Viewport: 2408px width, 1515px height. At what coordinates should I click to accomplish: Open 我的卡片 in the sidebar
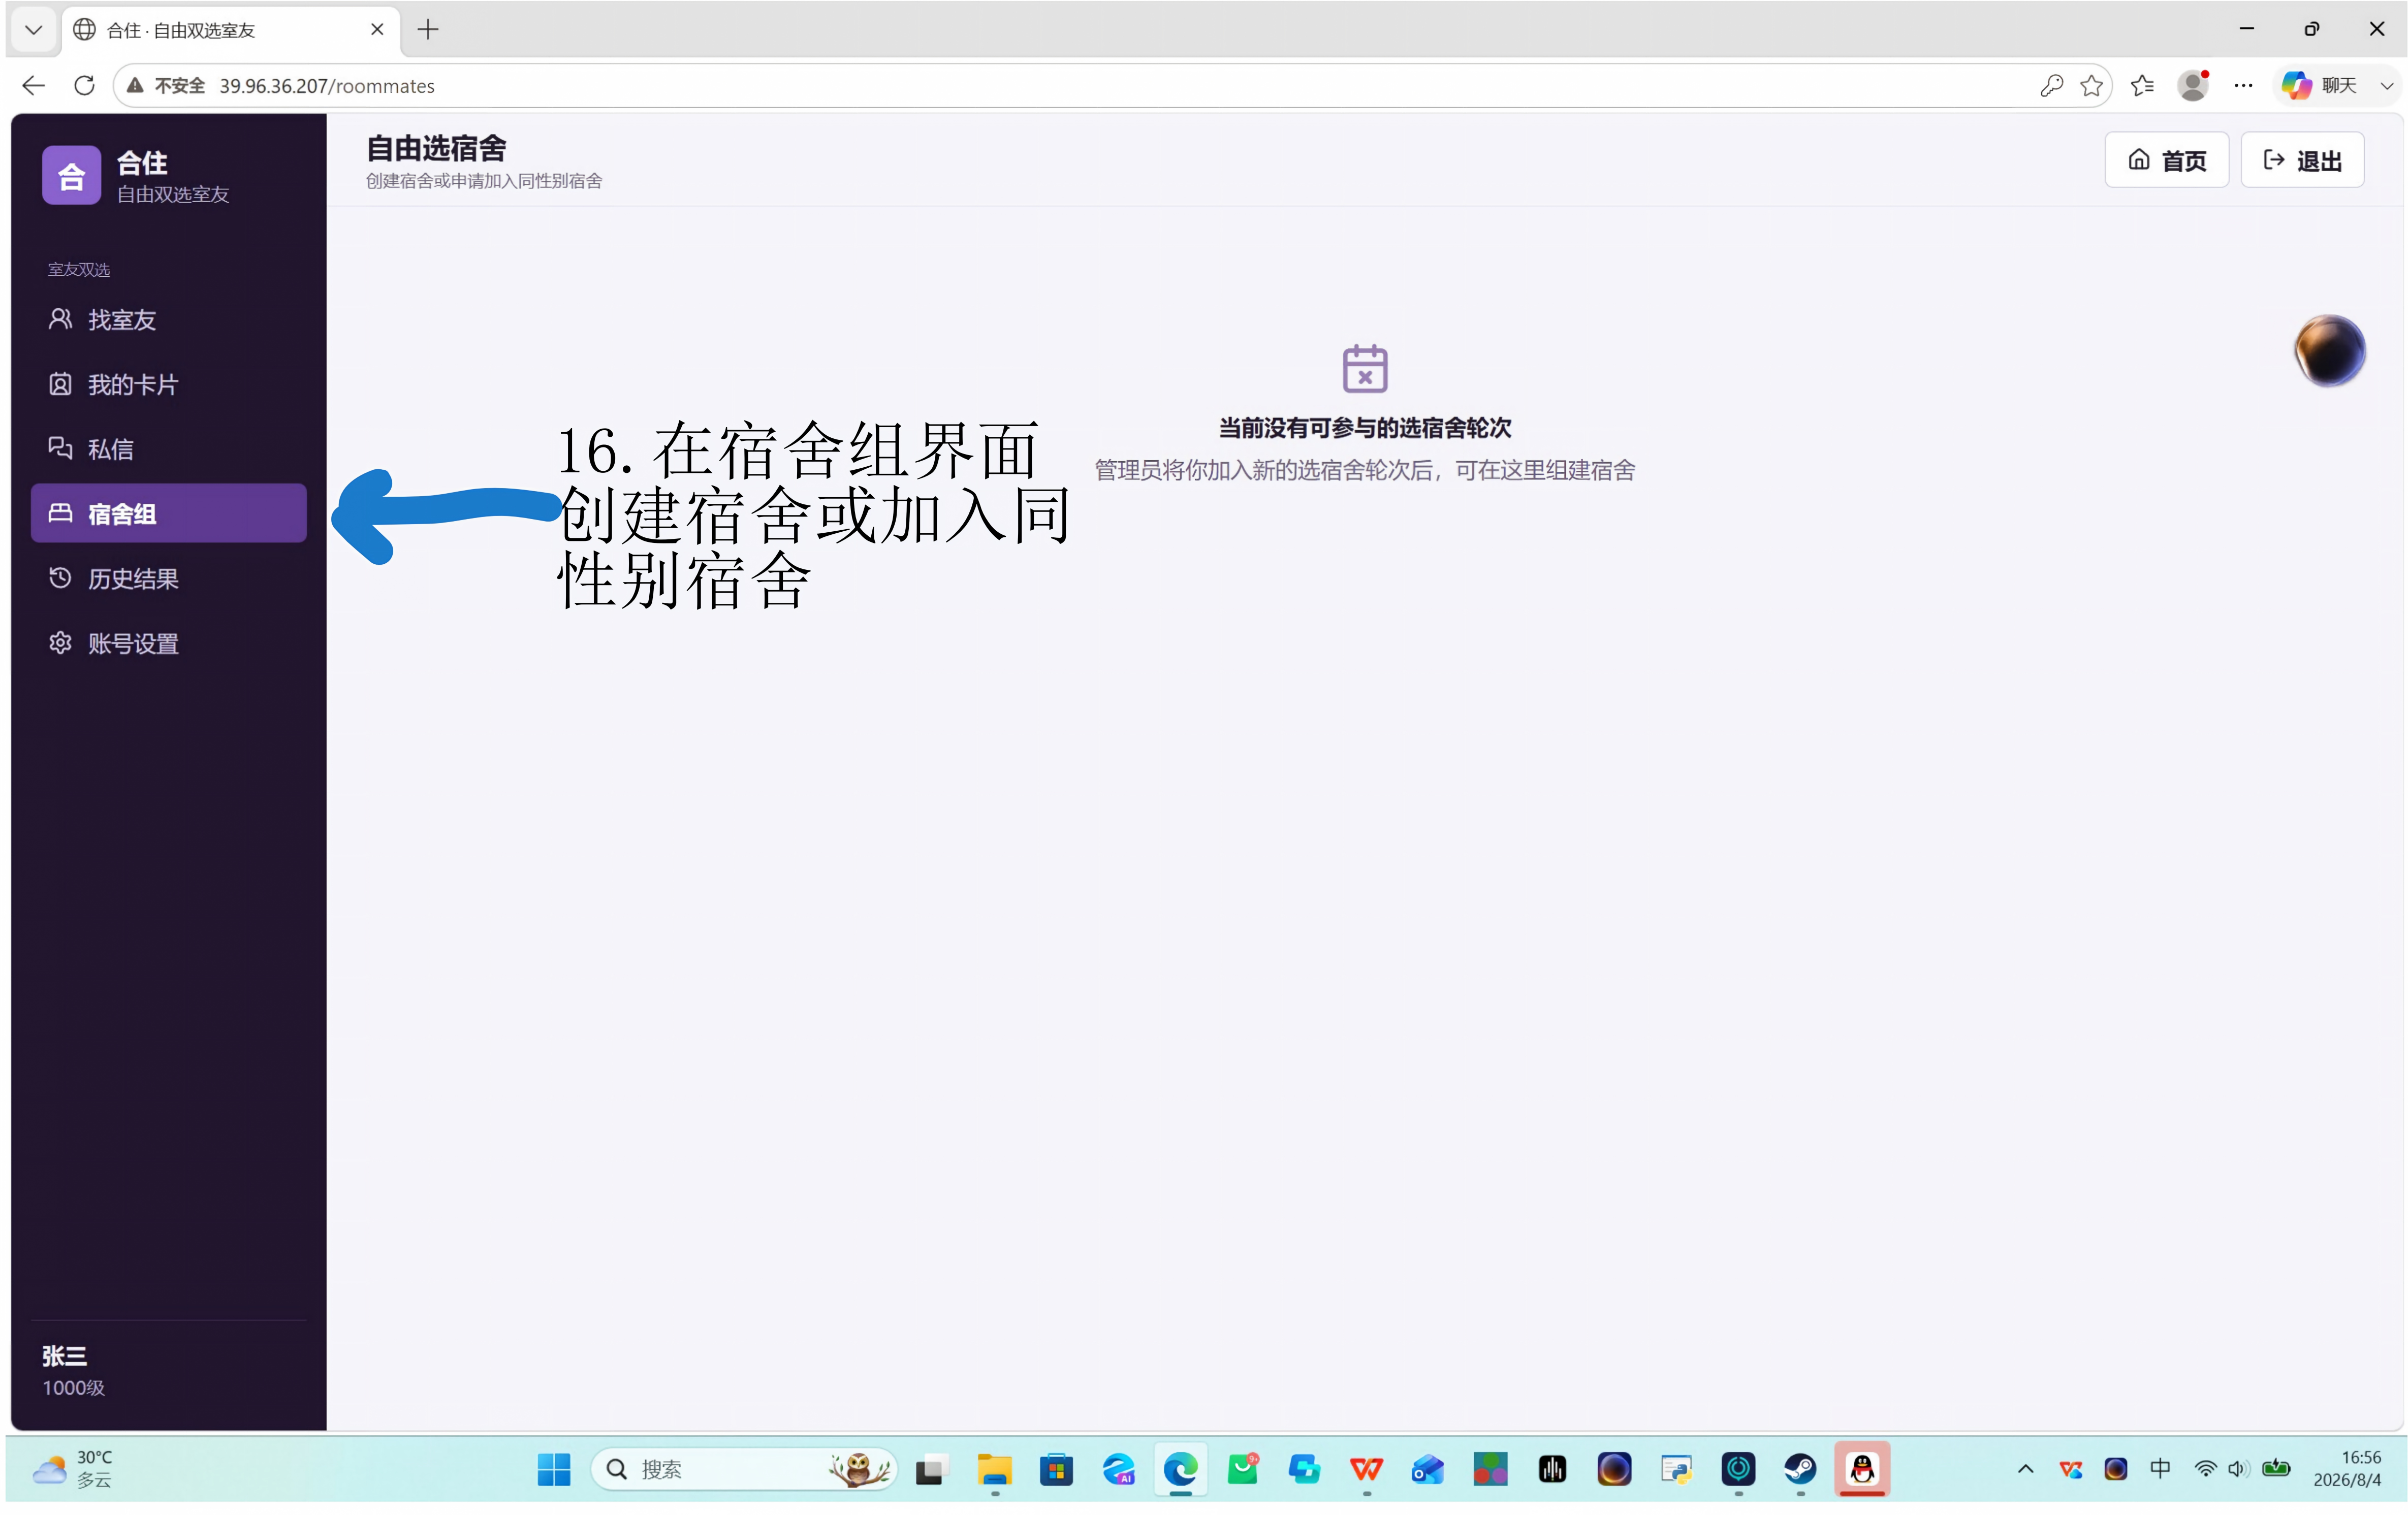click(168, 384)
